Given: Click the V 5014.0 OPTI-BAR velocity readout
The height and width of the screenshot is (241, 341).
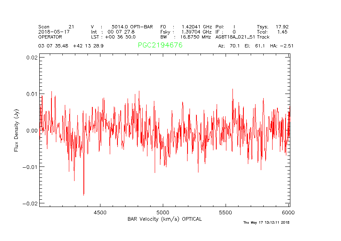Looking at the screenshot, I should [x=122, y=27].
